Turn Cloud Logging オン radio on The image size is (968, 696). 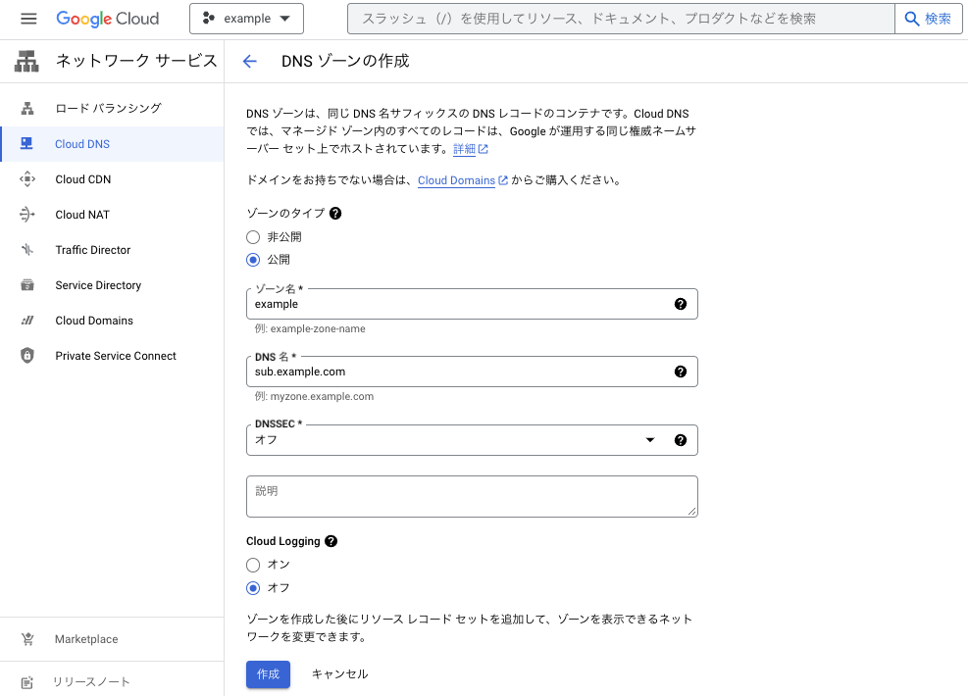pyautogui.click(x=253, y=565)
